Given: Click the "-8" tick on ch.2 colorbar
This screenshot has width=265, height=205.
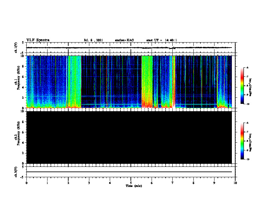Looking at the screenshot, I should 247,141.
